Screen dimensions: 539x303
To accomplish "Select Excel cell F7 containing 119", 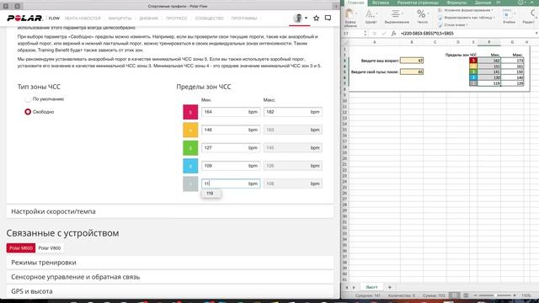I will point(488,83).
